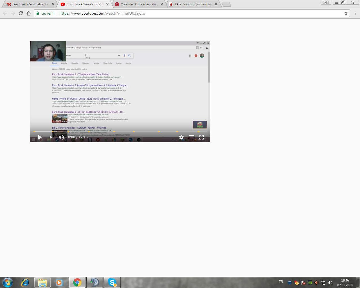Enter fullscreen video mode
Image resolution: width=360 pixels, height=288 pixels.
pyautogui.click(x=202, y=137)
